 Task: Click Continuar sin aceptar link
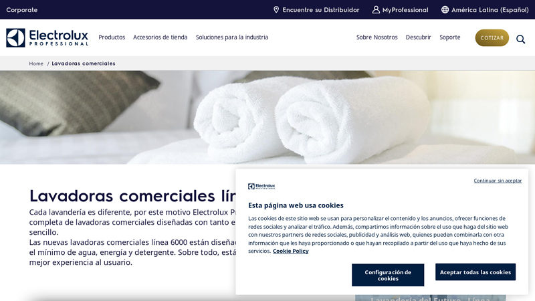[498, 181]
